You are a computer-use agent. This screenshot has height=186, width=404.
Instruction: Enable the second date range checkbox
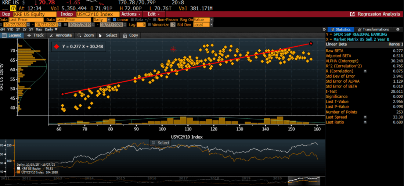(x=65, y=25)
